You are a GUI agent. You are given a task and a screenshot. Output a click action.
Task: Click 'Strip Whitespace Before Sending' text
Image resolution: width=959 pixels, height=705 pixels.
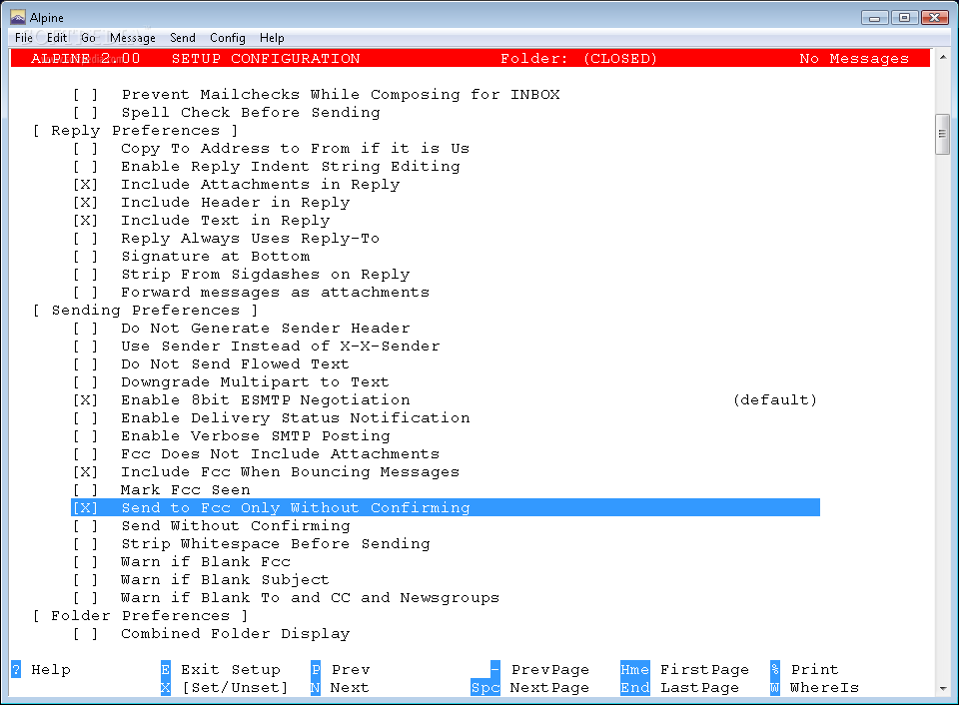click(x=276, y=544)
